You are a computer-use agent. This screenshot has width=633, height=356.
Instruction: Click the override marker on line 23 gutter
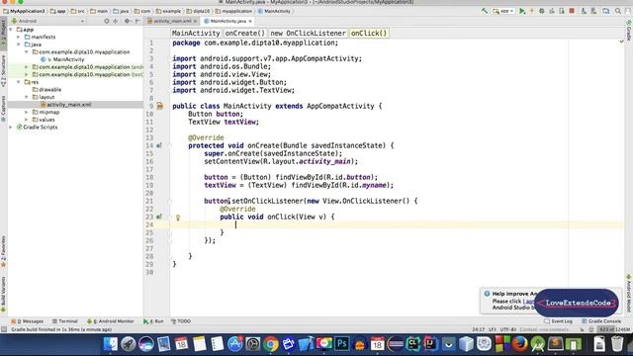point(159,217)
